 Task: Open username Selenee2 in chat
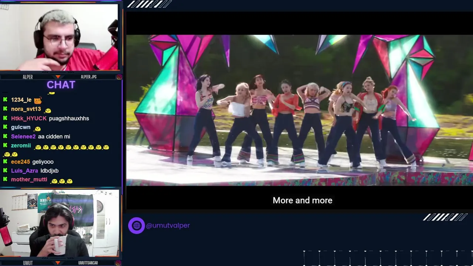click(x=23, y=136)
